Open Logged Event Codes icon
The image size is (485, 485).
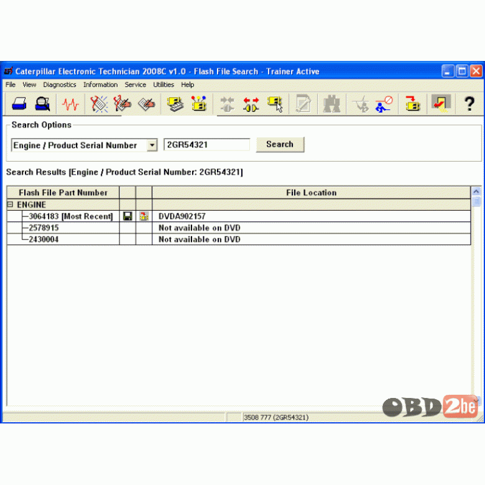tap(146, 104)
